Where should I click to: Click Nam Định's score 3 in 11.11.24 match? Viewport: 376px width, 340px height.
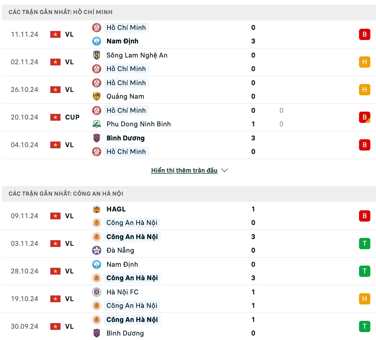click(x=253, y=41)
